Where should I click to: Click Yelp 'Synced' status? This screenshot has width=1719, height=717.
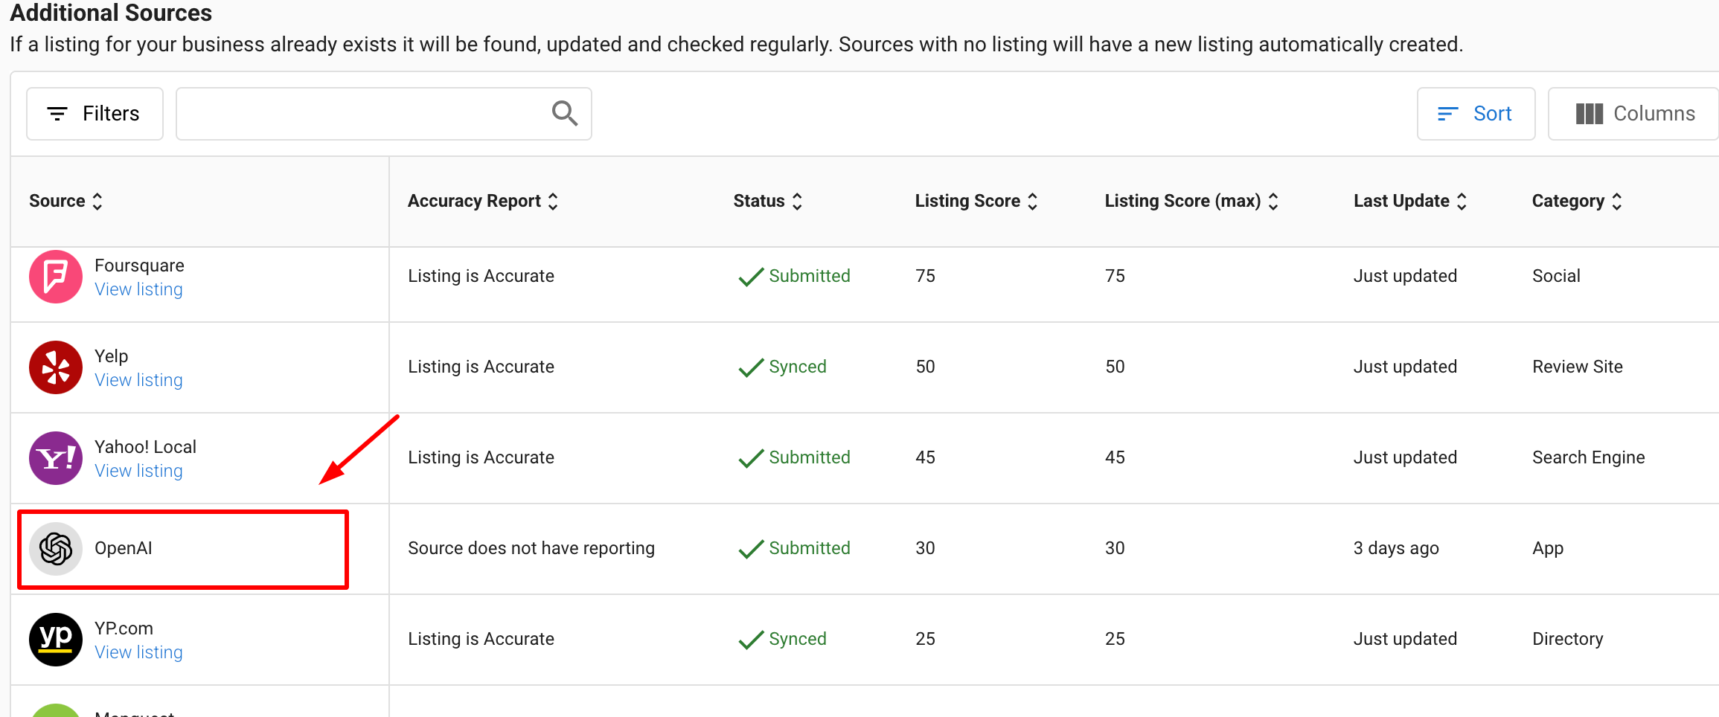(798, 367)
